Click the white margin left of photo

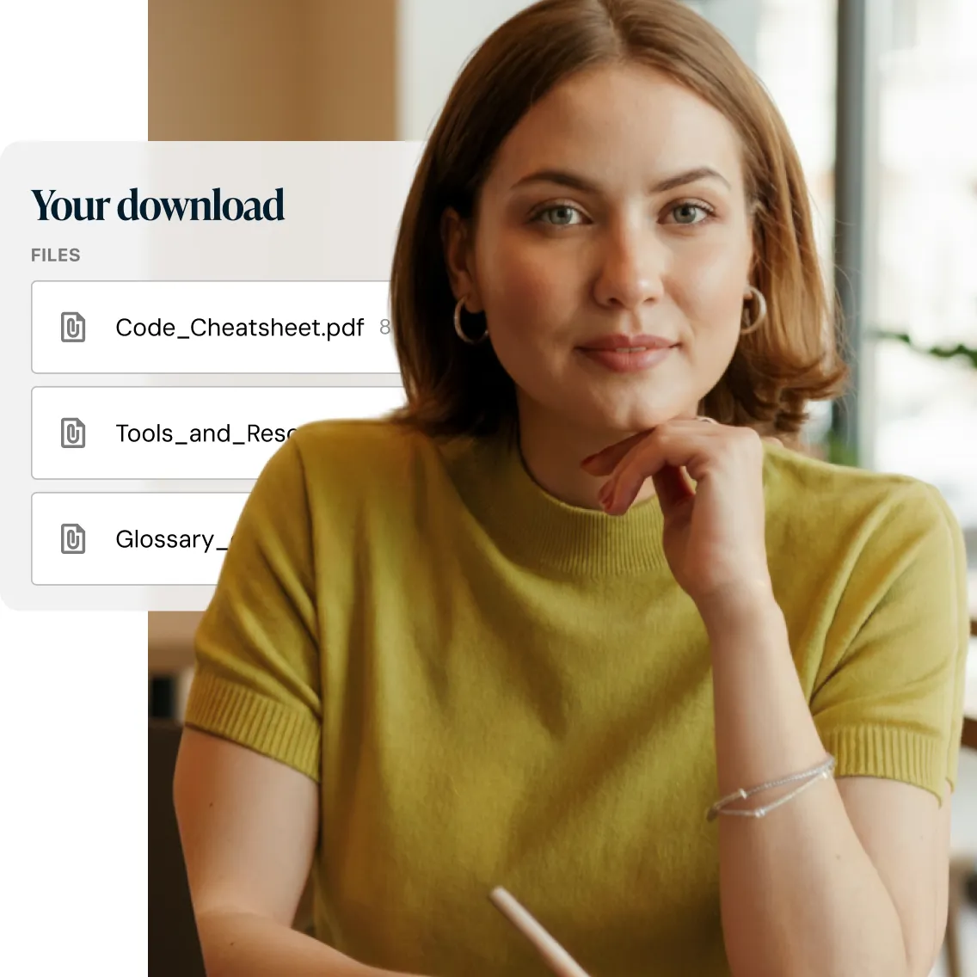coord(73,791)
